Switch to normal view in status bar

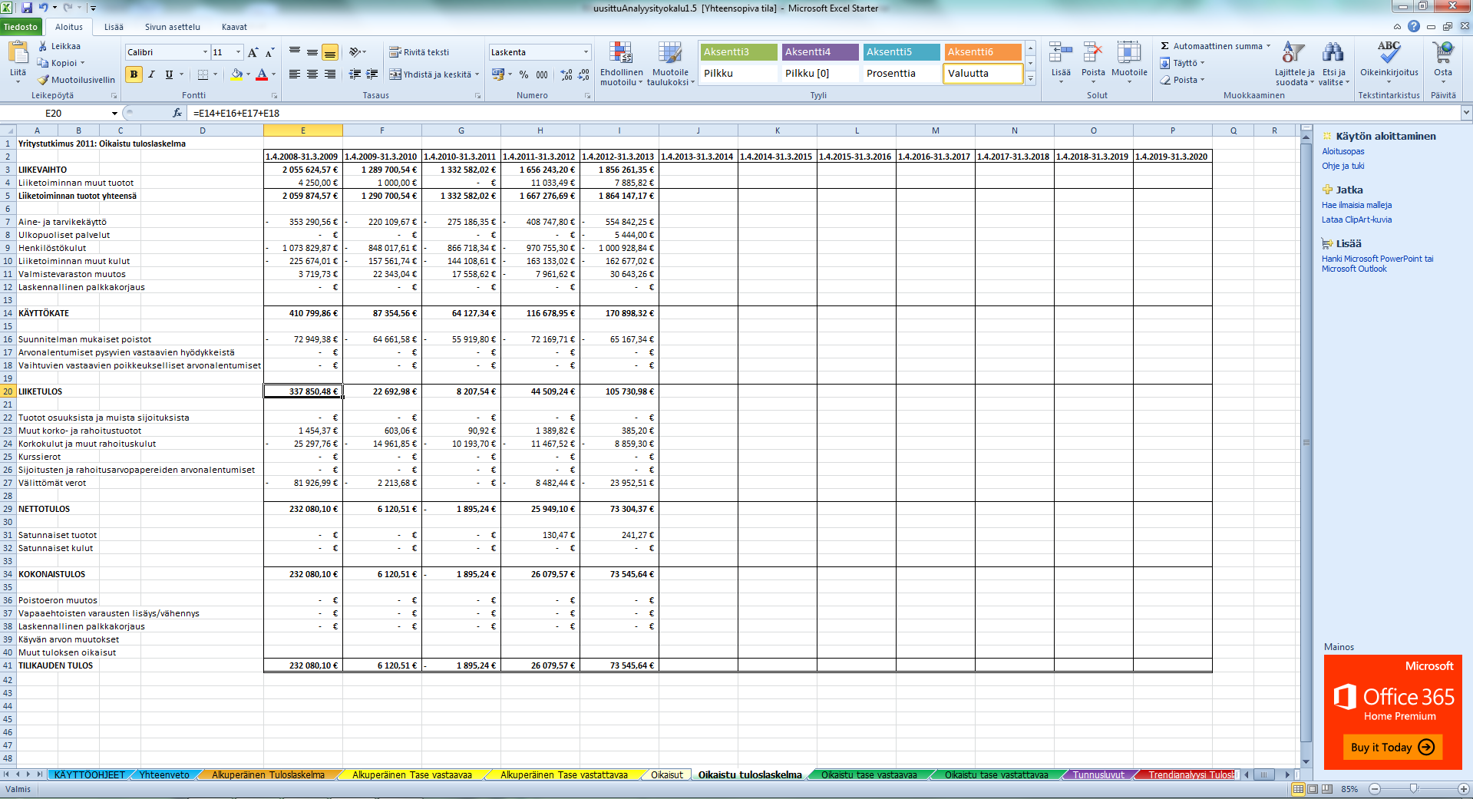[x=1298, y=789]
